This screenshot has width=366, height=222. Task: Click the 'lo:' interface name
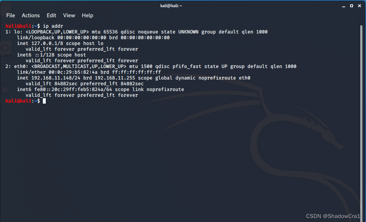(18, 32)
